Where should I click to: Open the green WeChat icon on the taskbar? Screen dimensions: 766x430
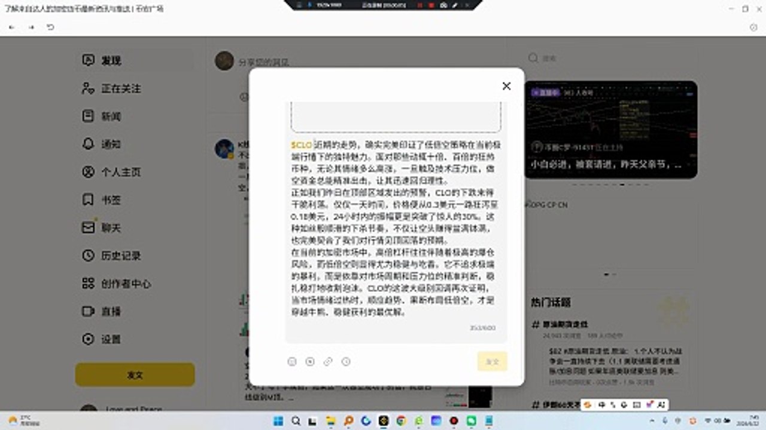tap(472, 421)
